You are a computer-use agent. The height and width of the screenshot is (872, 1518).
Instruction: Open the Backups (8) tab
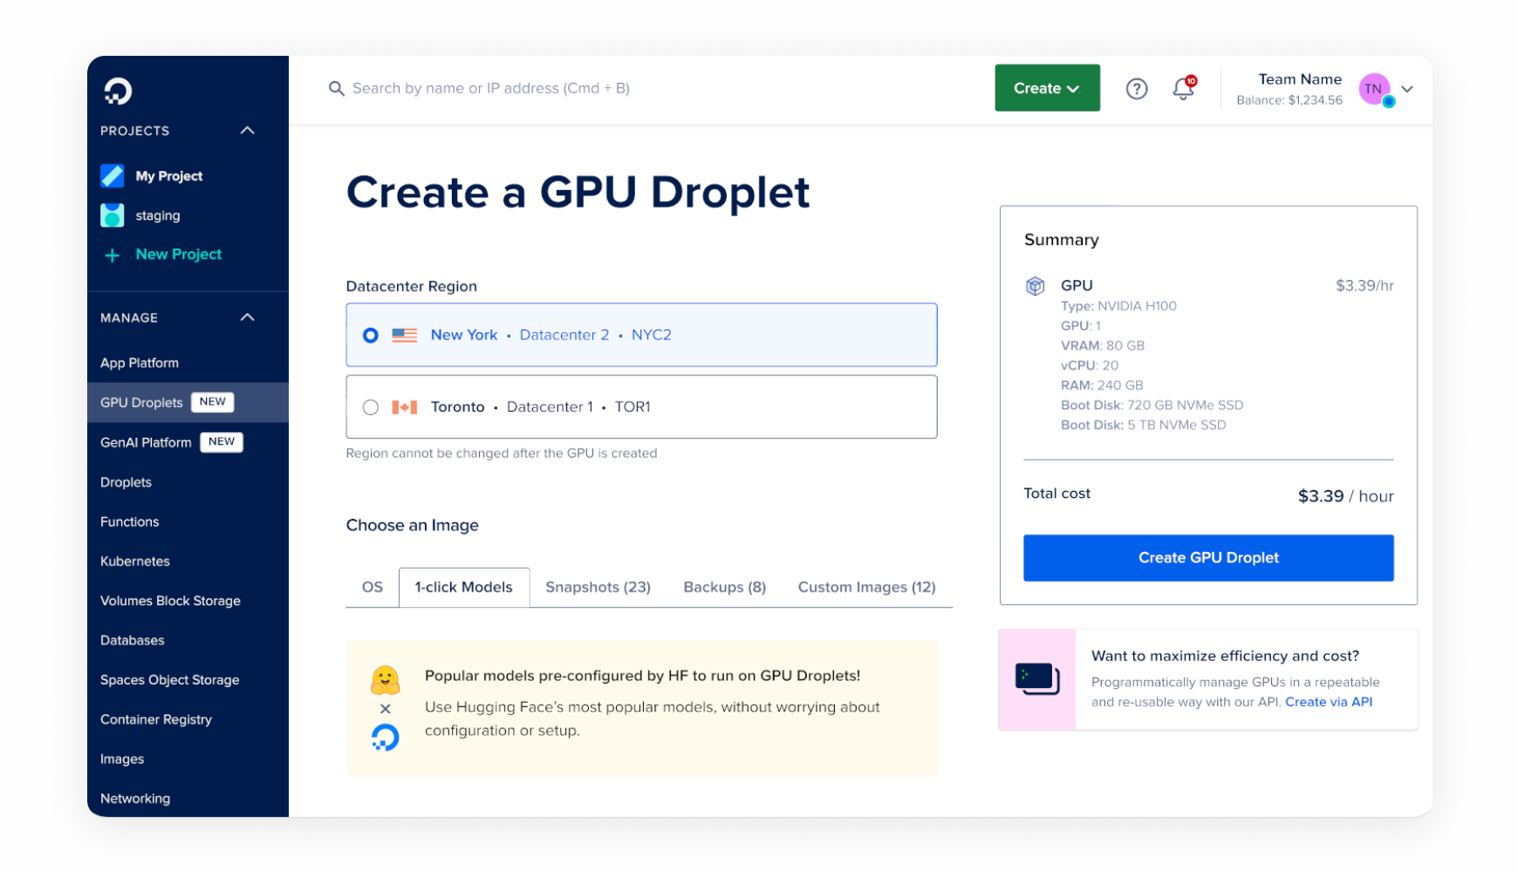tap(725, 588)
